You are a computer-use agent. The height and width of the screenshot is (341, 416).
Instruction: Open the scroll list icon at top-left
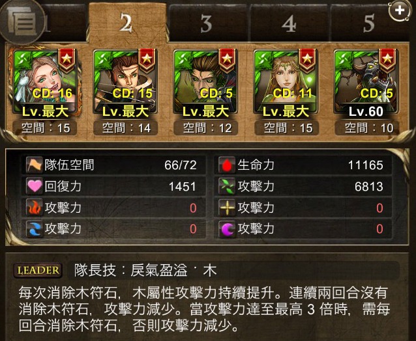tap(22, 21)
